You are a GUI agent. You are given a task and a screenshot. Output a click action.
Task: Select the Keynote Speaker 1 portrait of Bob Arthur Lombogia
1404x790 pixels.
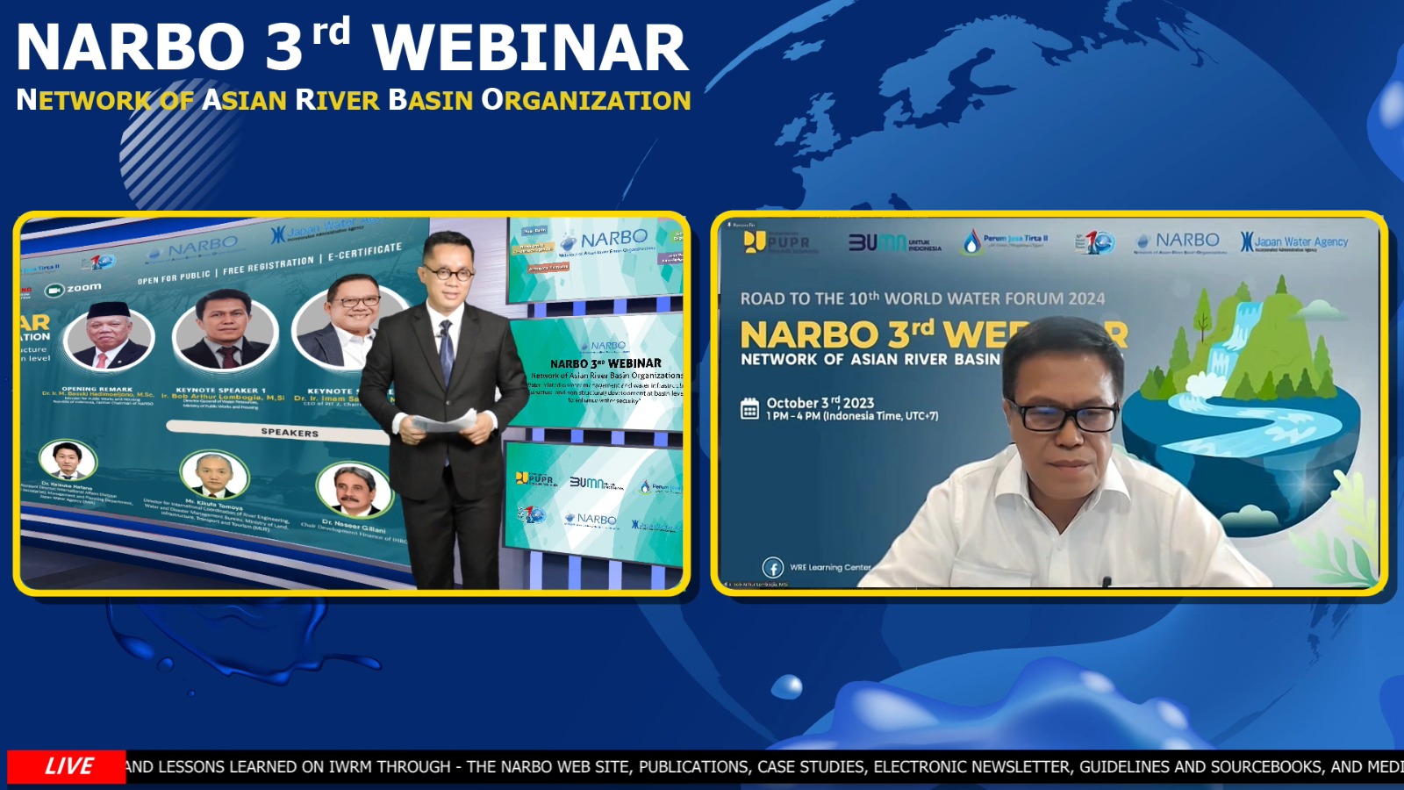(x=226, y=332)
